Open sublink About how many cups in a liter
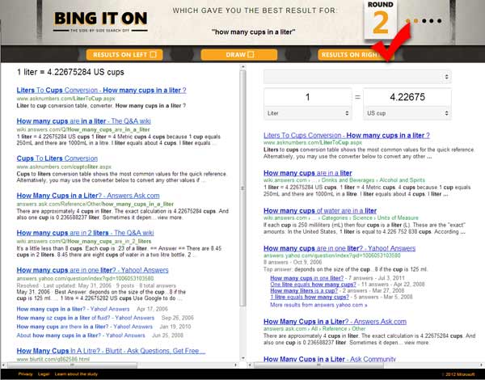This screenshot has width=485, height=380. pyautogui.click(x=81, y=336)
